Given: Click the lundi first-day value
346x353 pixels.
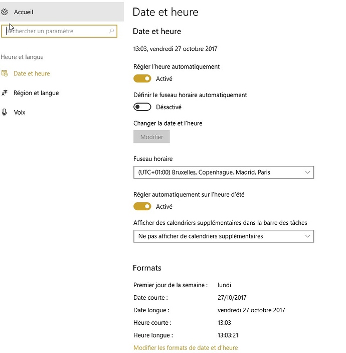Looking at the screenshot, I should pos(224,285).
